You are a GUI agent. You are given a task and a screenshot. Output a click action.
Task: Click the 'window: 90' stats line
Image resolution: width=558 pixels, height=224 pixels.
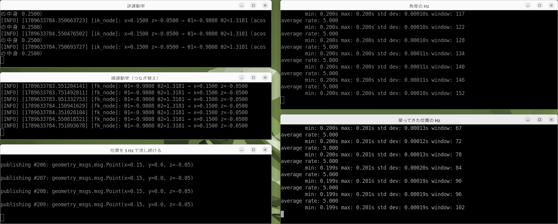point(383,181)
